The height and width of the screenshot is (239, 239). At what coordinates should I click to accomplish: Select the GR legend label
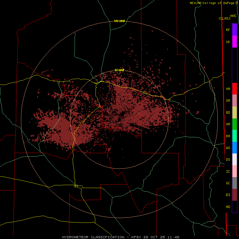coord(228,101)
